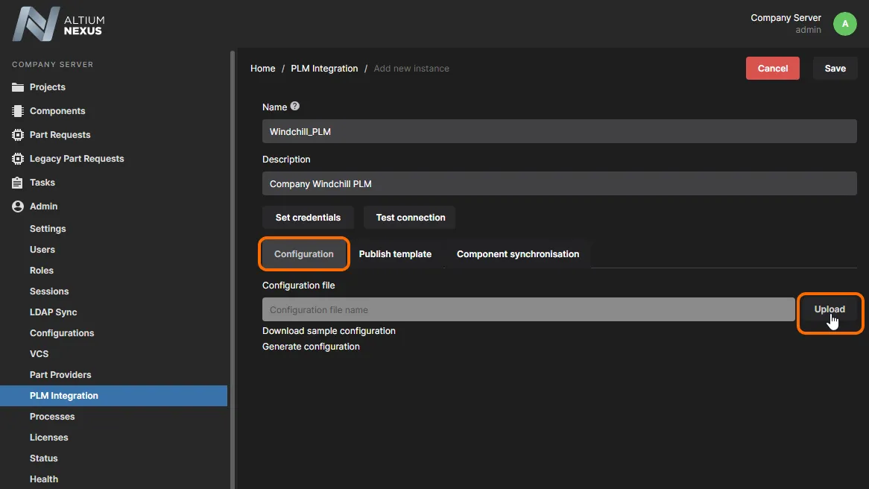The width and height of the screenshot is (869, 489).
Task: Go to Home via breadcrumb
Action: tap(262, 68)
